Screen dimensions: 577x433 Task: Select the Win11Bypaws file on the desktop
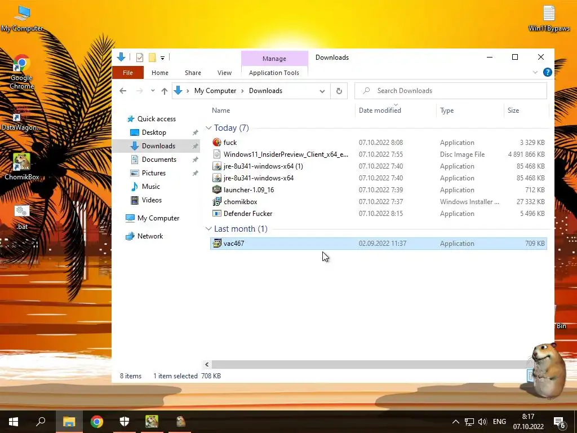[549, 19]
